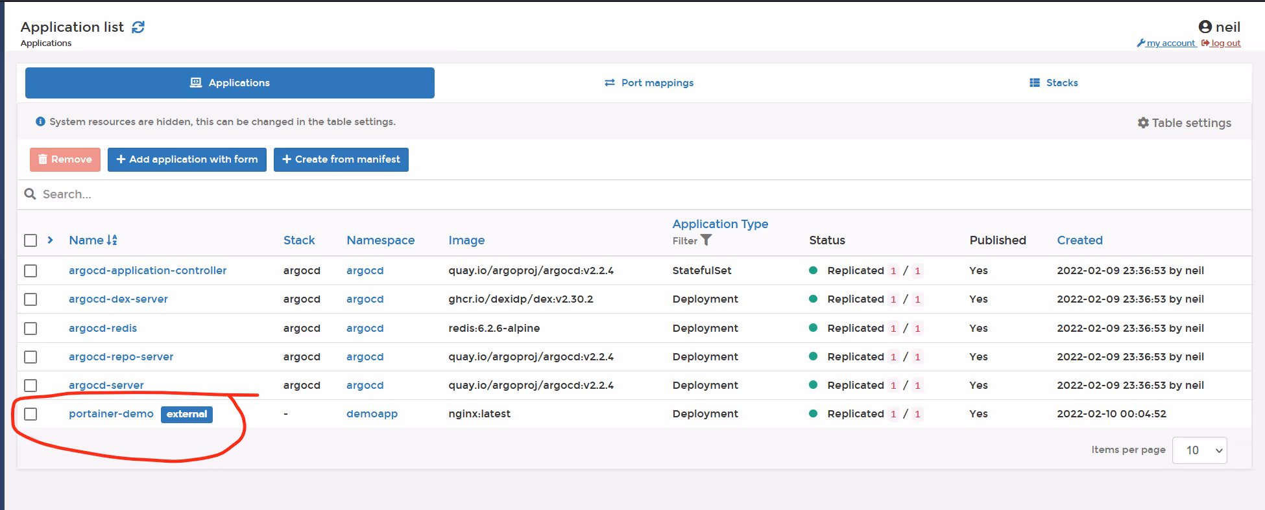Click the ghcr.io/dexidp/dex:v2.30.2 image cell
Image resolution: width=1265 pixels, height=510 pixels.
tap(521, 299)
